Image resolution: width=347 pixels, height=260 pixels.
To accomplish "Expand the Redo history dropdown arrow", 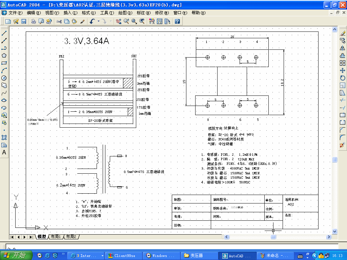I will (x=111, y=21).
